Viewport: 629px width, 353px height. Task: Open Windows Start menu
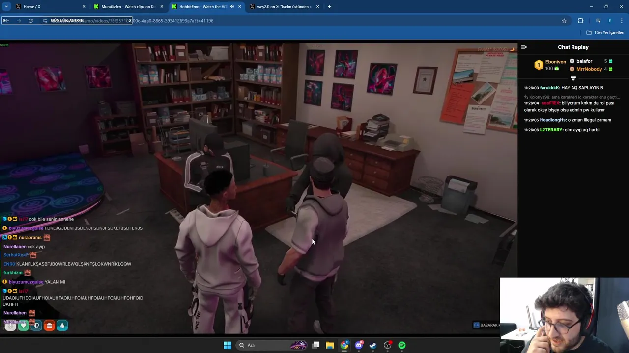(227, 345)
